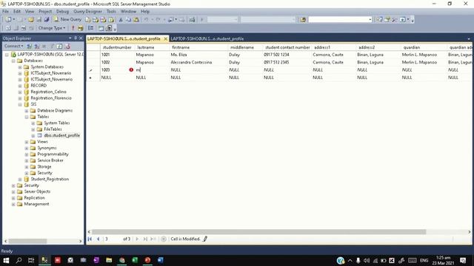Select the Management folder
Viewport: 474px width, 266px height.
(x=36, y=204)
